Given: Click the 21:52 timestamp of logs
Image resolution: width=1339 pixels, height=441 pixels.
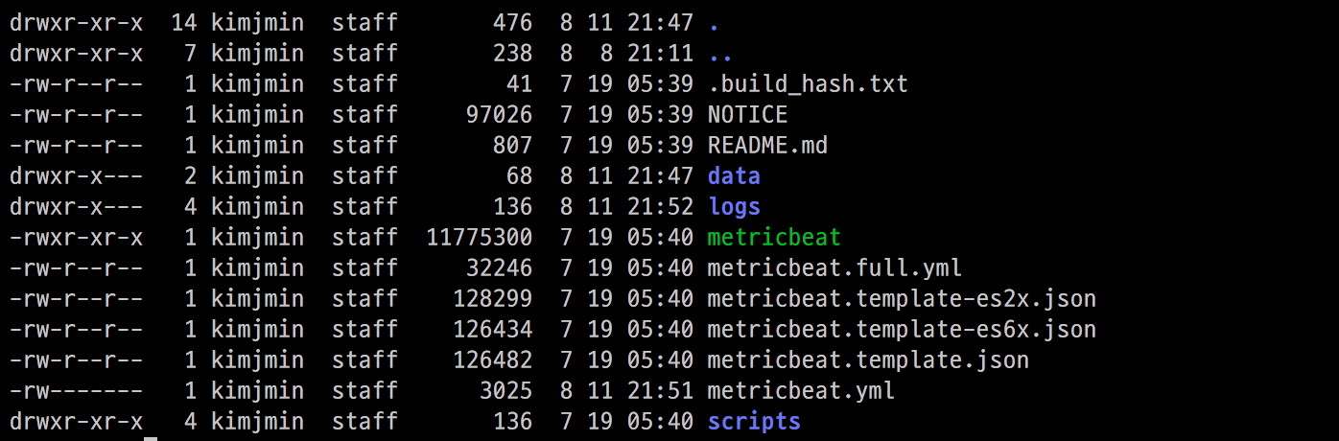Looking at the screenshot, I should 660,207.
